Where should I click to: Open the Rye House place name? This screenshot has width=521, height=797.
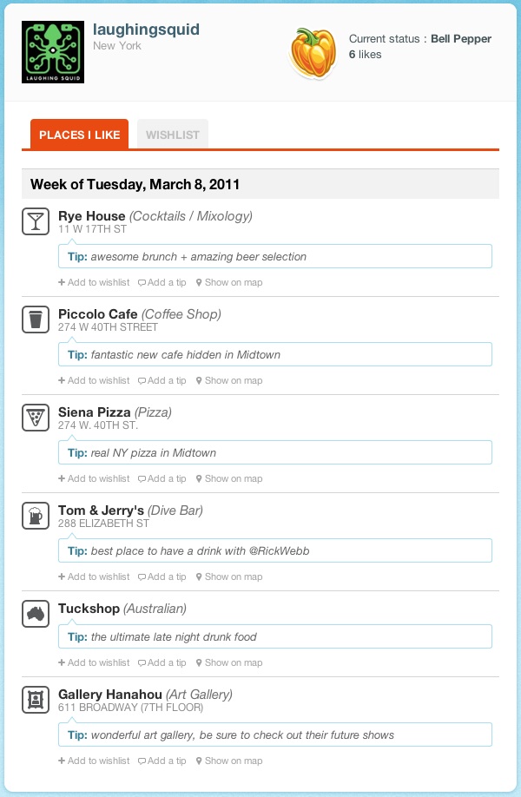pos(91,216)
